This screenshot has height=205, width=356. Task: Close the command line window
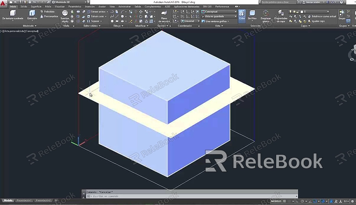tap(84, 194)
